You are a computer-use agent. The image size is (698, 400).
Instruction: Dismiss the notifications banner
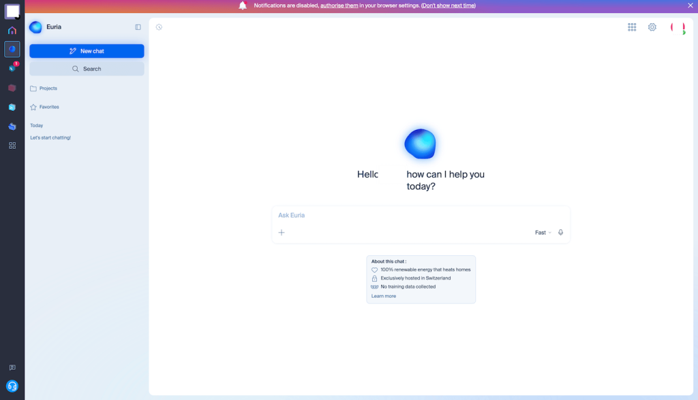[691, 5]
